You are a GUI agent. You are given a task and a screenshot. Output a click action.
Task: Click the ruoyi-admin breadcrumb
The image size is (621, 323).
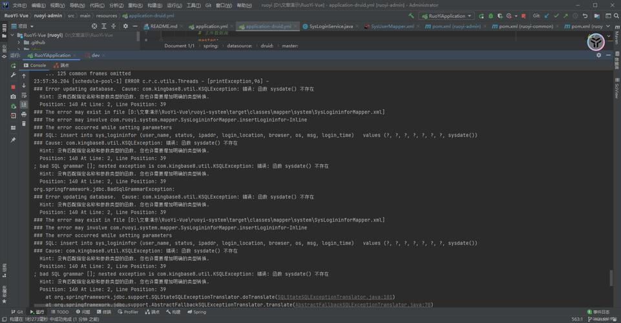click(48, 16)
